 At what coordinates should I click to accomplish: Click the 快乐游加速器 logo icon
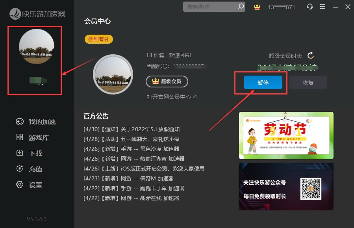15,14
